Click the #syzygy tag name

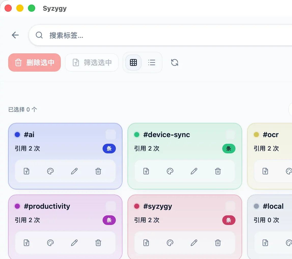click(158, 207)
